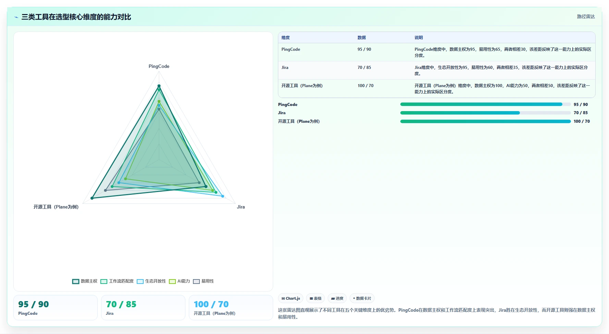Click the 开源工具 row description in the table
The width and height of the screenshot is (609, 334).
(x=502, y=88)
